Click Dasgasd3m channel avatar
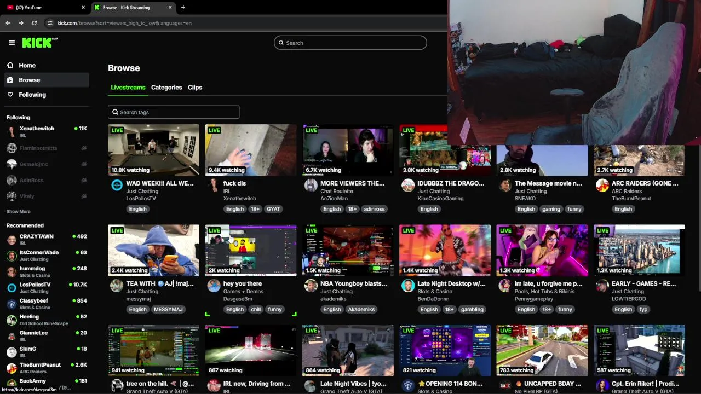 pos(214,286)
